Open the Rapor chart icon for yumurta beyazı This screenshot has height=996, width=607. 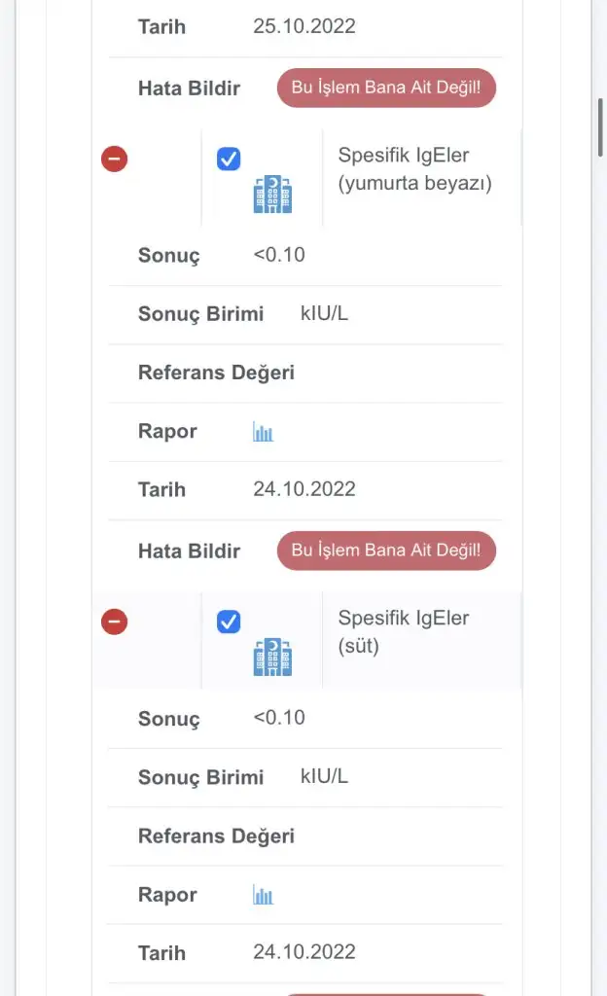263,432
